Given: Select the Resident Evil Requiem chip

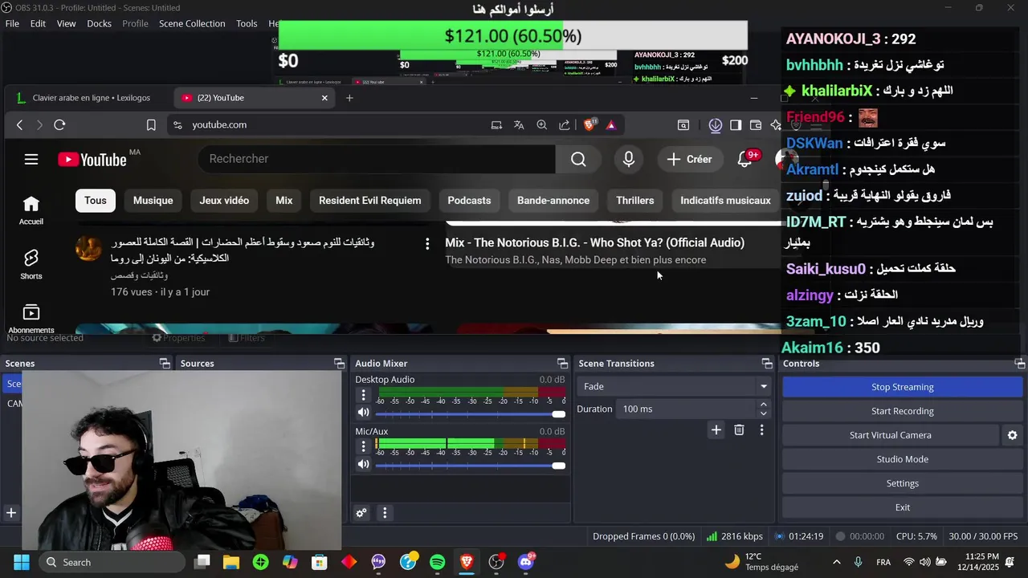Looking at the screenshot, I should [369, 201].
